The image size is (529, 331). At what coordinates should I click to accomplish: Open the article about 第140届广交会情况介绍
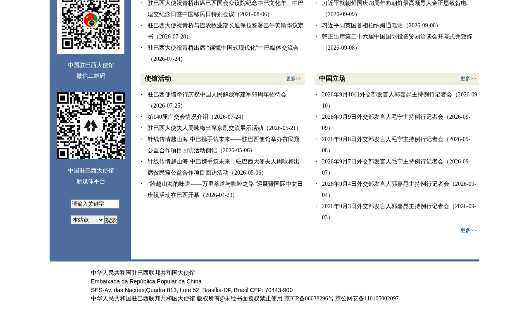coord(197,117)
